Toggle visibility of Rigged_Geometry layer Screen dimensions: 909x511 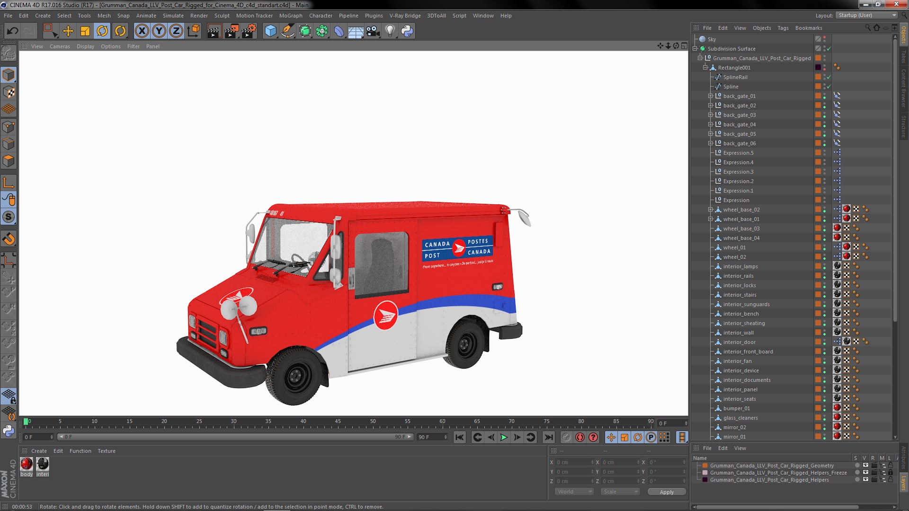click(x=865, y=466)
